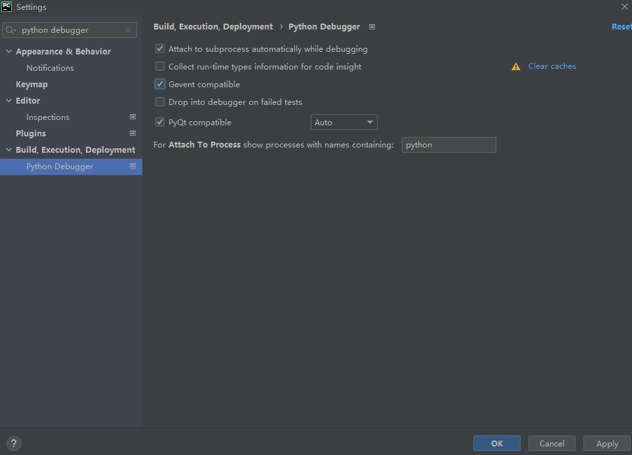632x455 pixels.
Task: Select the Appearance & Behavior category label
Action: [64, 52]
